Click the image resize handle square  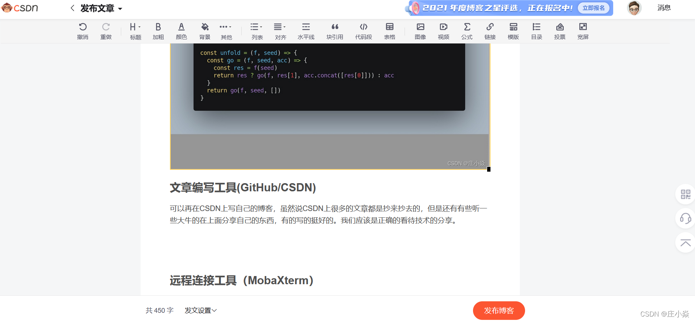489,169
